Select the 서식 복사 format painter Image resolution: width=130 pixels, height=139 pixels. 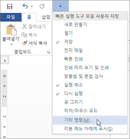pyautogui.click(x=35, y=43)
